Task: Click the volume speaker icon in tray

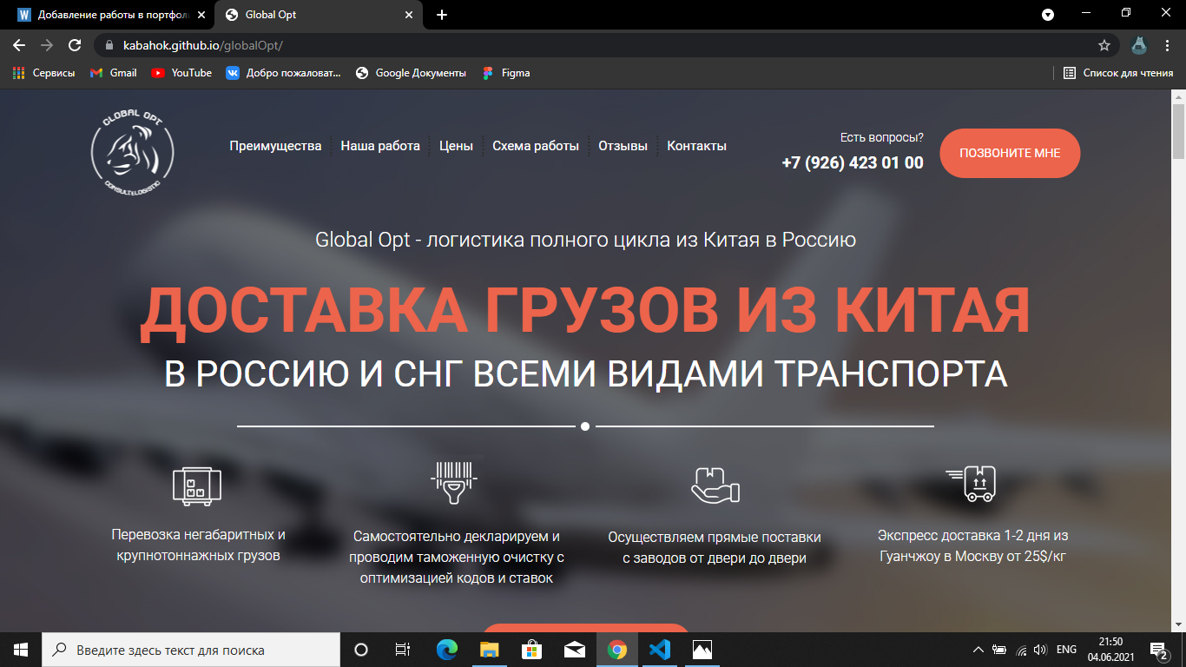Action: tap(1040, 650)
